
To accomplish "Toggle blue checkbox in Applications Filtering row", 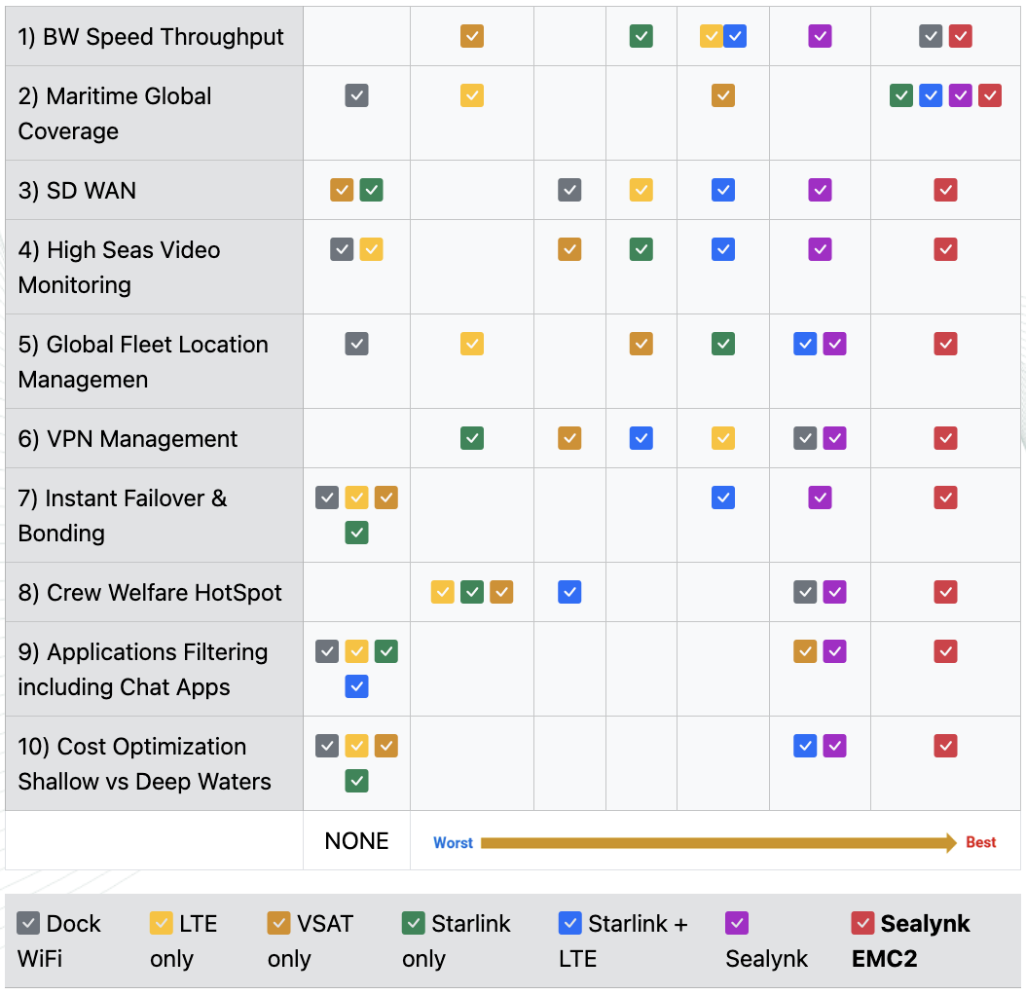I will coord(356,687).
